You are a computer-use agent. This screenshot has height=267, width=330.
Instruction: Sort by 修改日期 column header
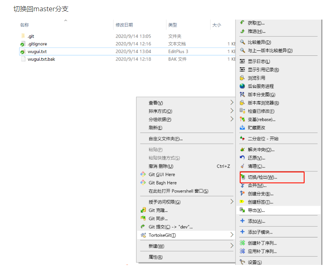point(124,25)
